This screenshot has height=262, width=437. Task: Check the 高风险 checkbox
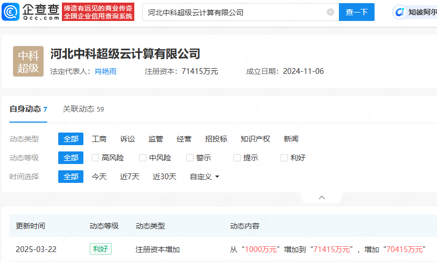[x=95, y=158]
